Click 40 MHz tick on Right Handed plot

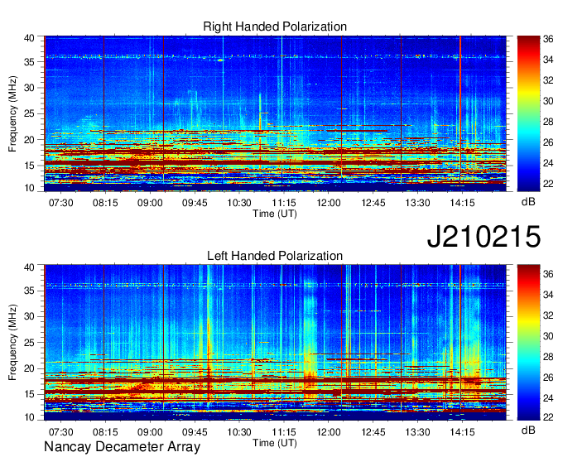point(30,38)
